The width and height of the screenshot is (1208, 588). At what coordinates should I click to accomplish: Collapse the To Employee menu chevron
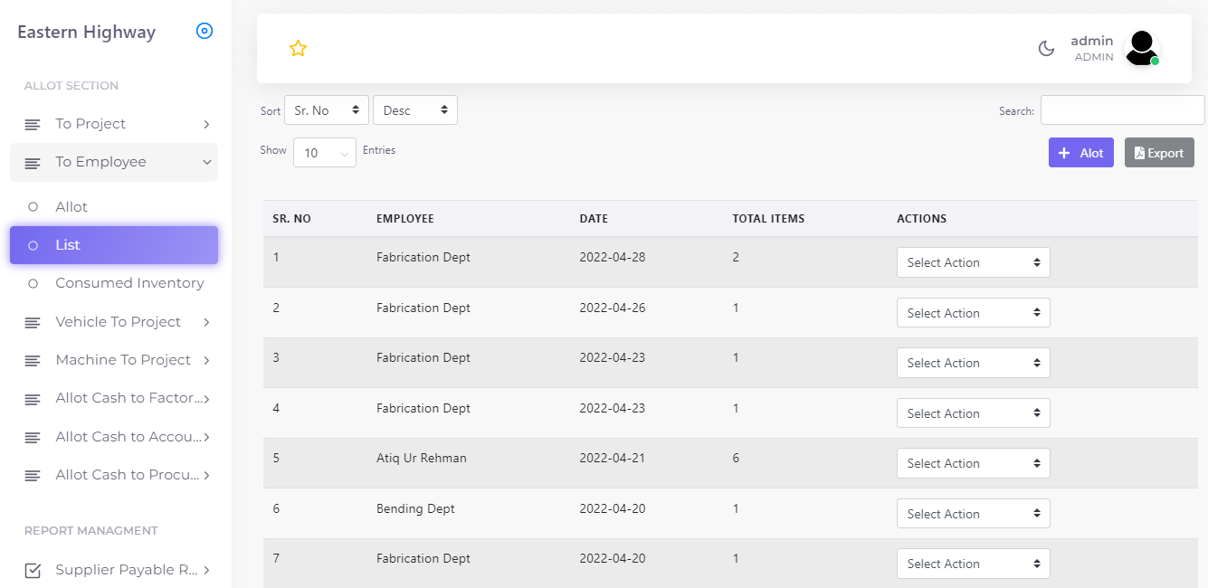pyautogui.click(x=206, y=163)
